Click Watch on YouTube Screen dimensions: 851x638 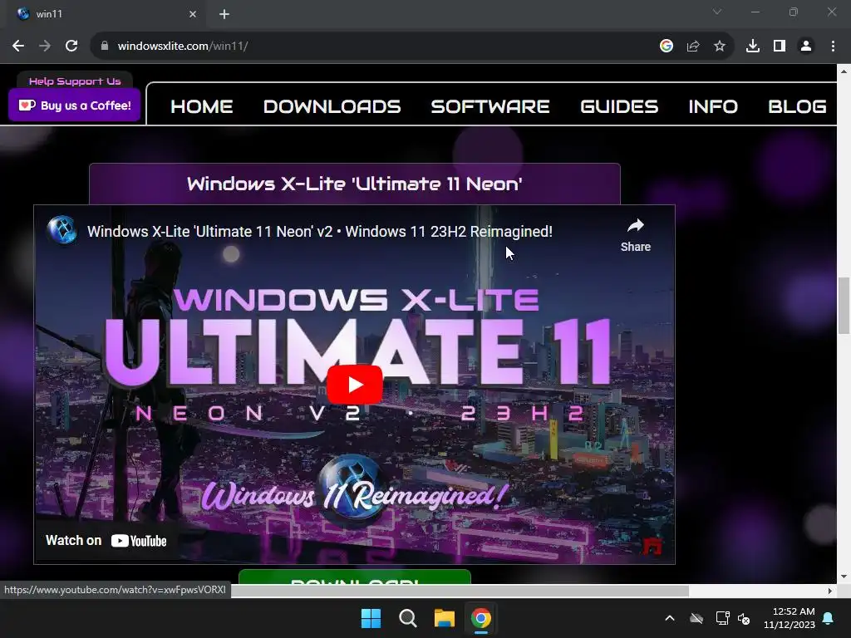[x=106, y=540]
